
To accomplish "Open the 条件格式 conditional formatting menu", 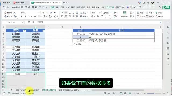I will (x=124, y=17).
